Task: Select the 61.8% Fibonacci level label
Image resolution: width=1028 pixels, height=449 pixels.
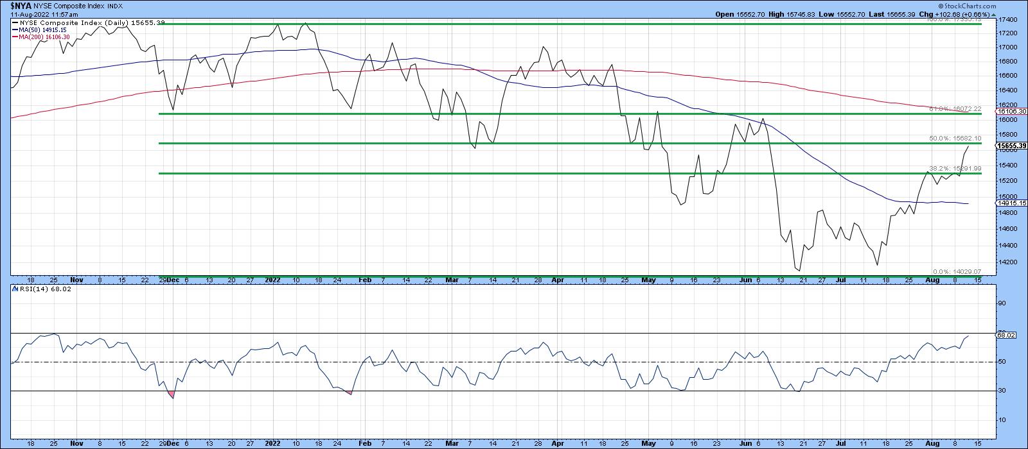Action: (955, 109)
